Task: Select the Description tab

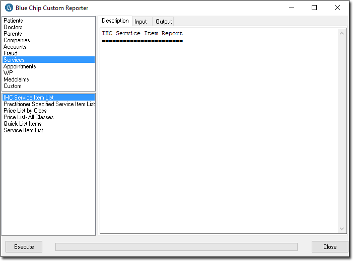Action: tap(115, 21)
